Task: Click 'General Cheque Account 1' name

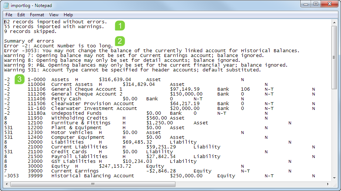Action: click(87, 89)
